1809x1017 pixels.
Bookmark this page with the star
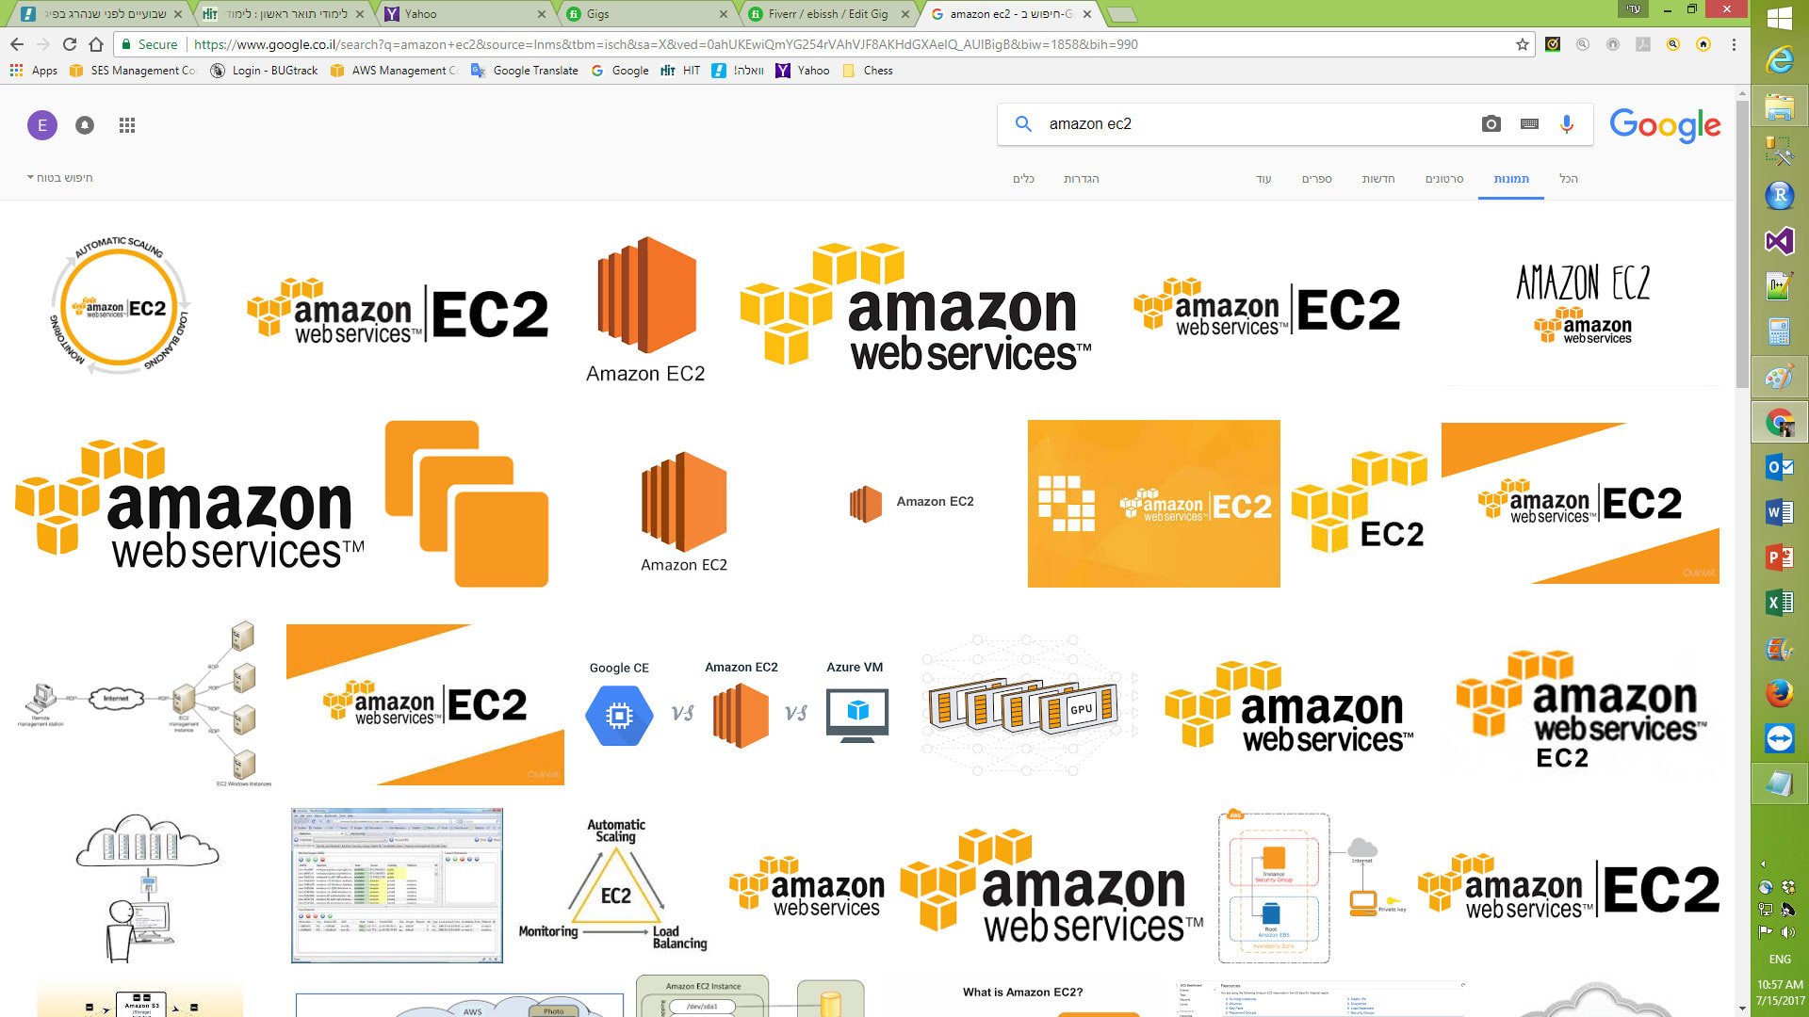1522,44
